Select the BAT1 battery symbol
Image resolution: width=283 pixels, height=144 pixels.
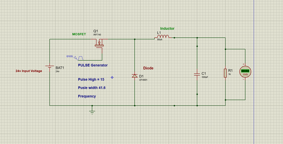coord(50,68)
